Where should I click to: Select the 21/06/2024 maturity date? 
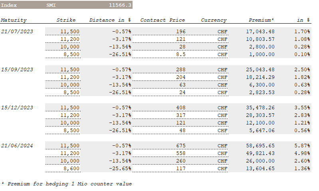pos(17,146)
